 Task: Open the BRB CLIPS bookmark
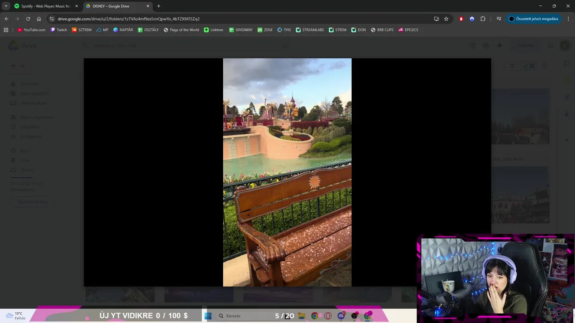tap(382, 30)
